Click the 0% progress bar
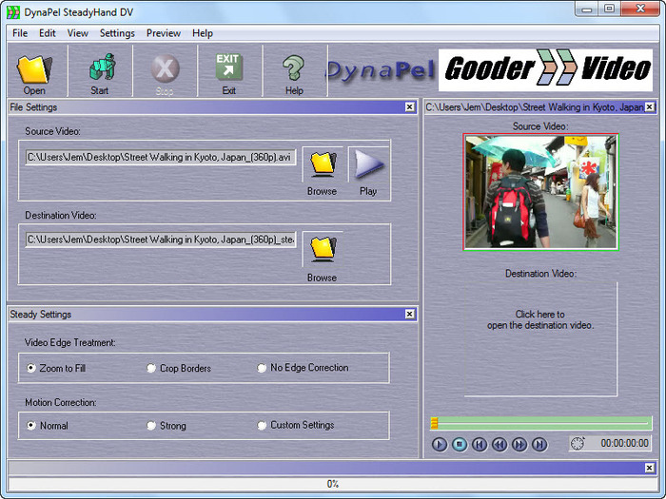 click(333, 484)
